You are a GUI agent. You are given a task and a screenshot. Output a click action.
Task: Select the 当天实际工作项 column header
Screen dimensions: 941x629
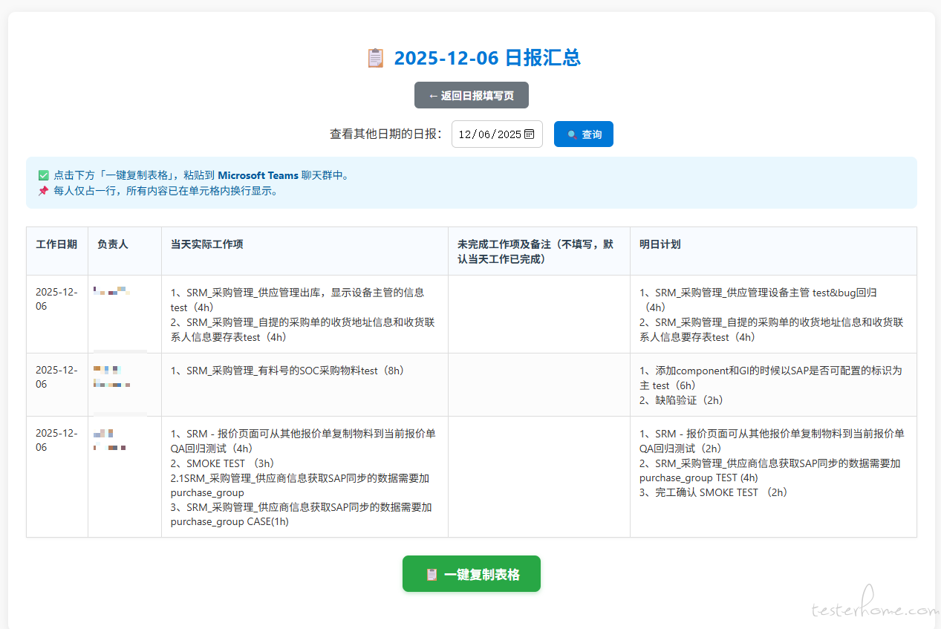click(x=207, y=244)
